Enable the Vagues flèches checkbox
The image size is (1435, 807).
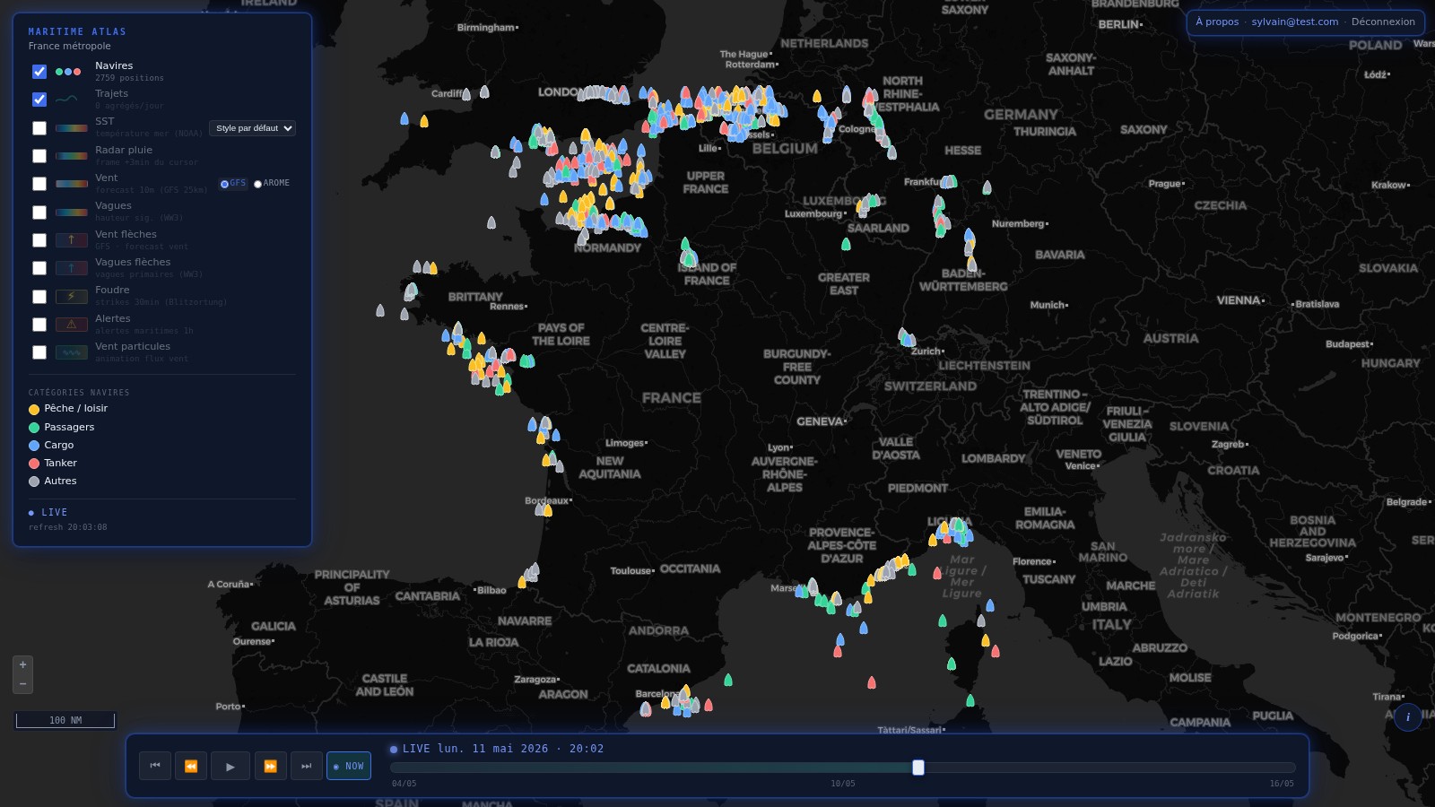point(39,268)
